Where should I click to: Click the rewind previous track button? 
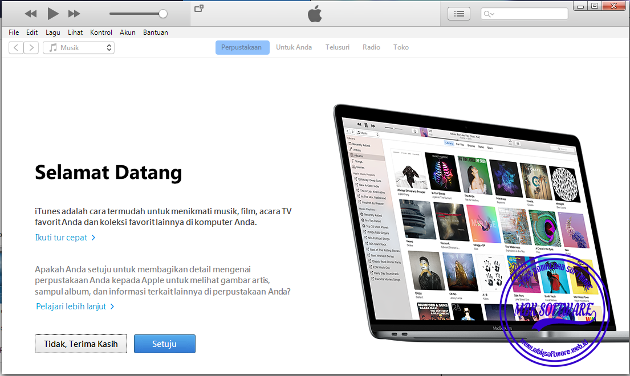(x=31, y=14)
